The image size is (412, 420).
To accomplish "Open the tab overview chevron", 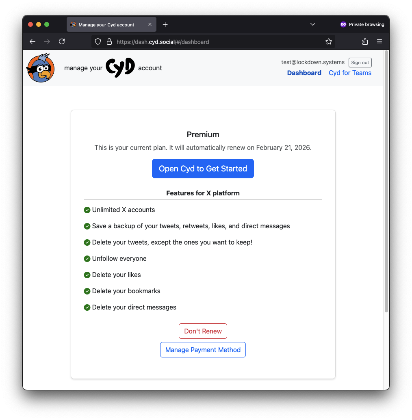I will pyautogui.click(x=312, y=24).
